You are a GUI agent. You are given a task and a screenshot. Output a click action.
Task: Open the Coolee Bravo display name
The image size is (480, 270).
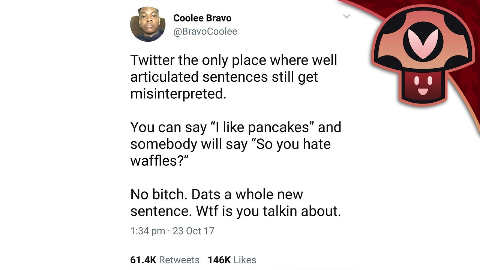tap(202, 18)
